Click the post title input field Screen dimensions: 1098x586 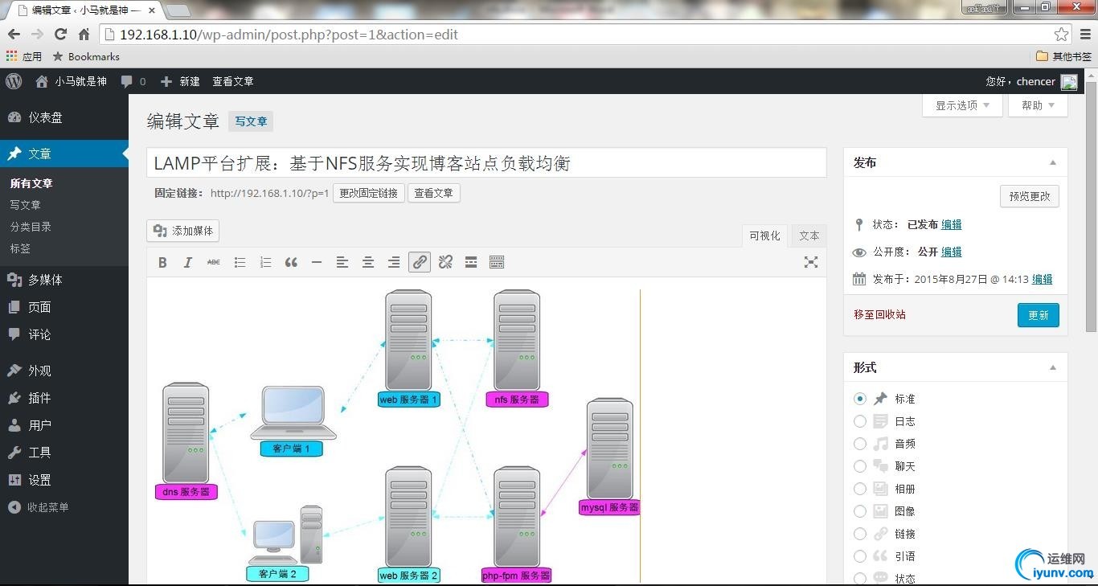coord(486,163)
